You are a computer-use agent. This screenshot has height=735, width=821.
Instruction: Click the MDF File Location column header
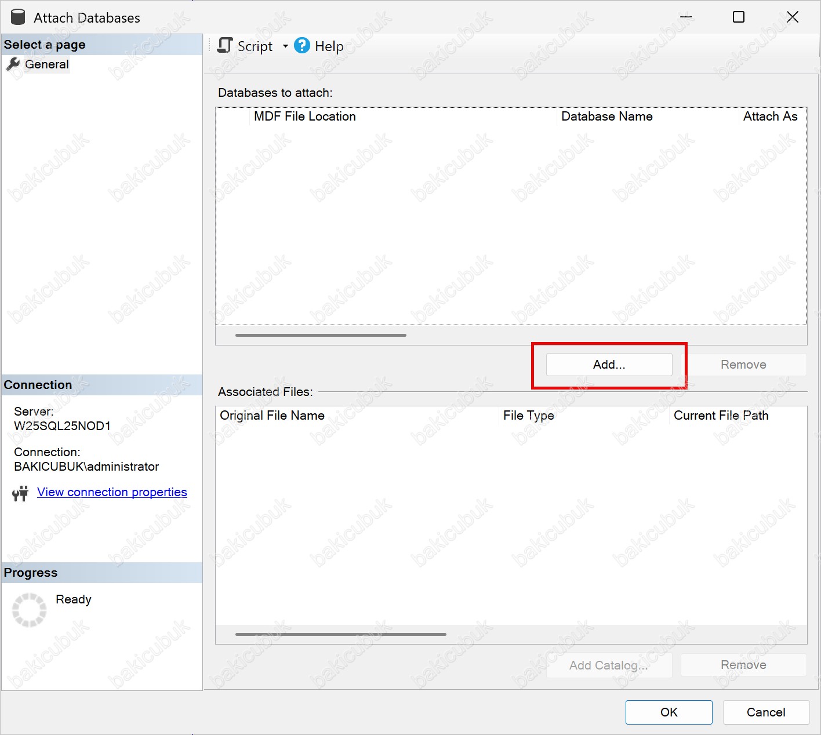coord(305,117)
